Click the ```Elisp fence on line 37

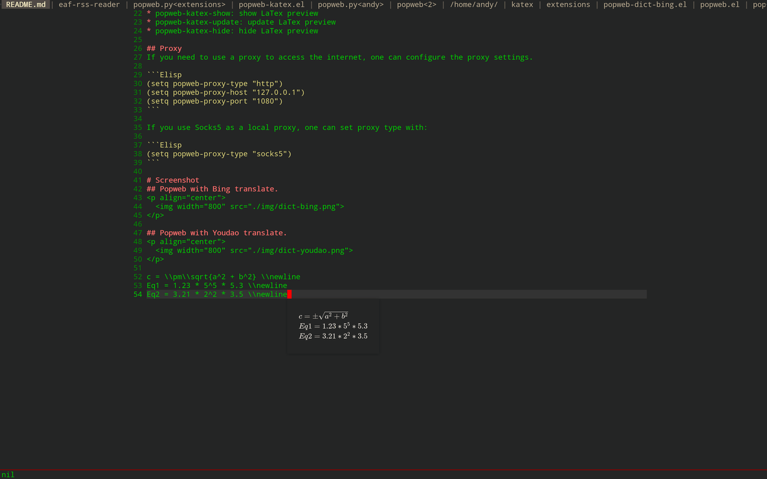[164, 145]
